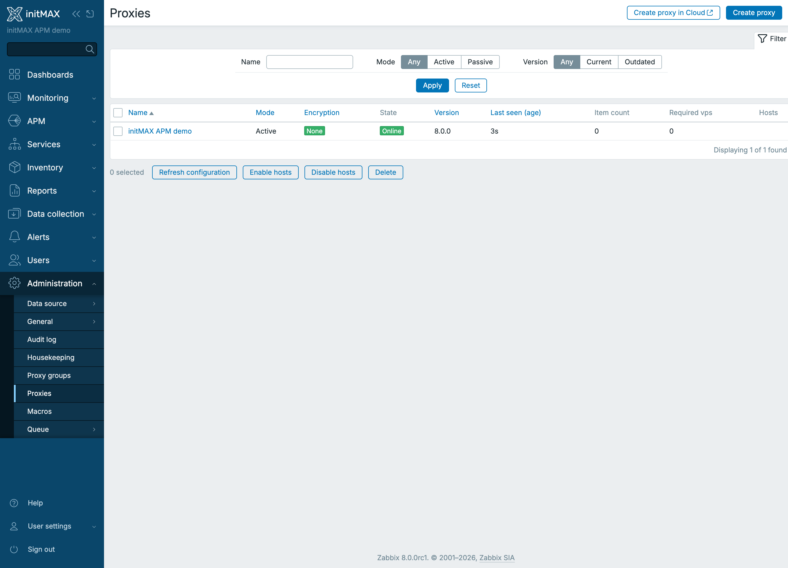
Task: Open the Housekeeping menu item
Action: tap(59, 357)
